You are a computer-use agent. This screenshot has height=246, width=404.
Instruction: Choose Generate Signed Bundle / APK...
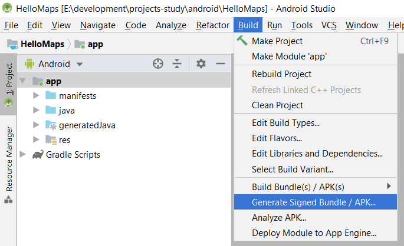click(x=316, y=202)
